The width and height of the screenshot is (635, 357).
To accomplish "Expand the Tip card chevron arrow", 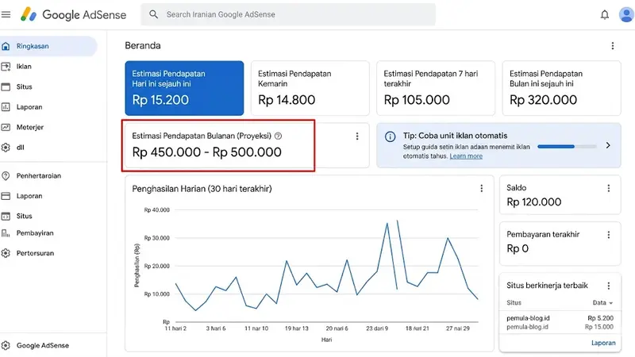I will [608, 145].
